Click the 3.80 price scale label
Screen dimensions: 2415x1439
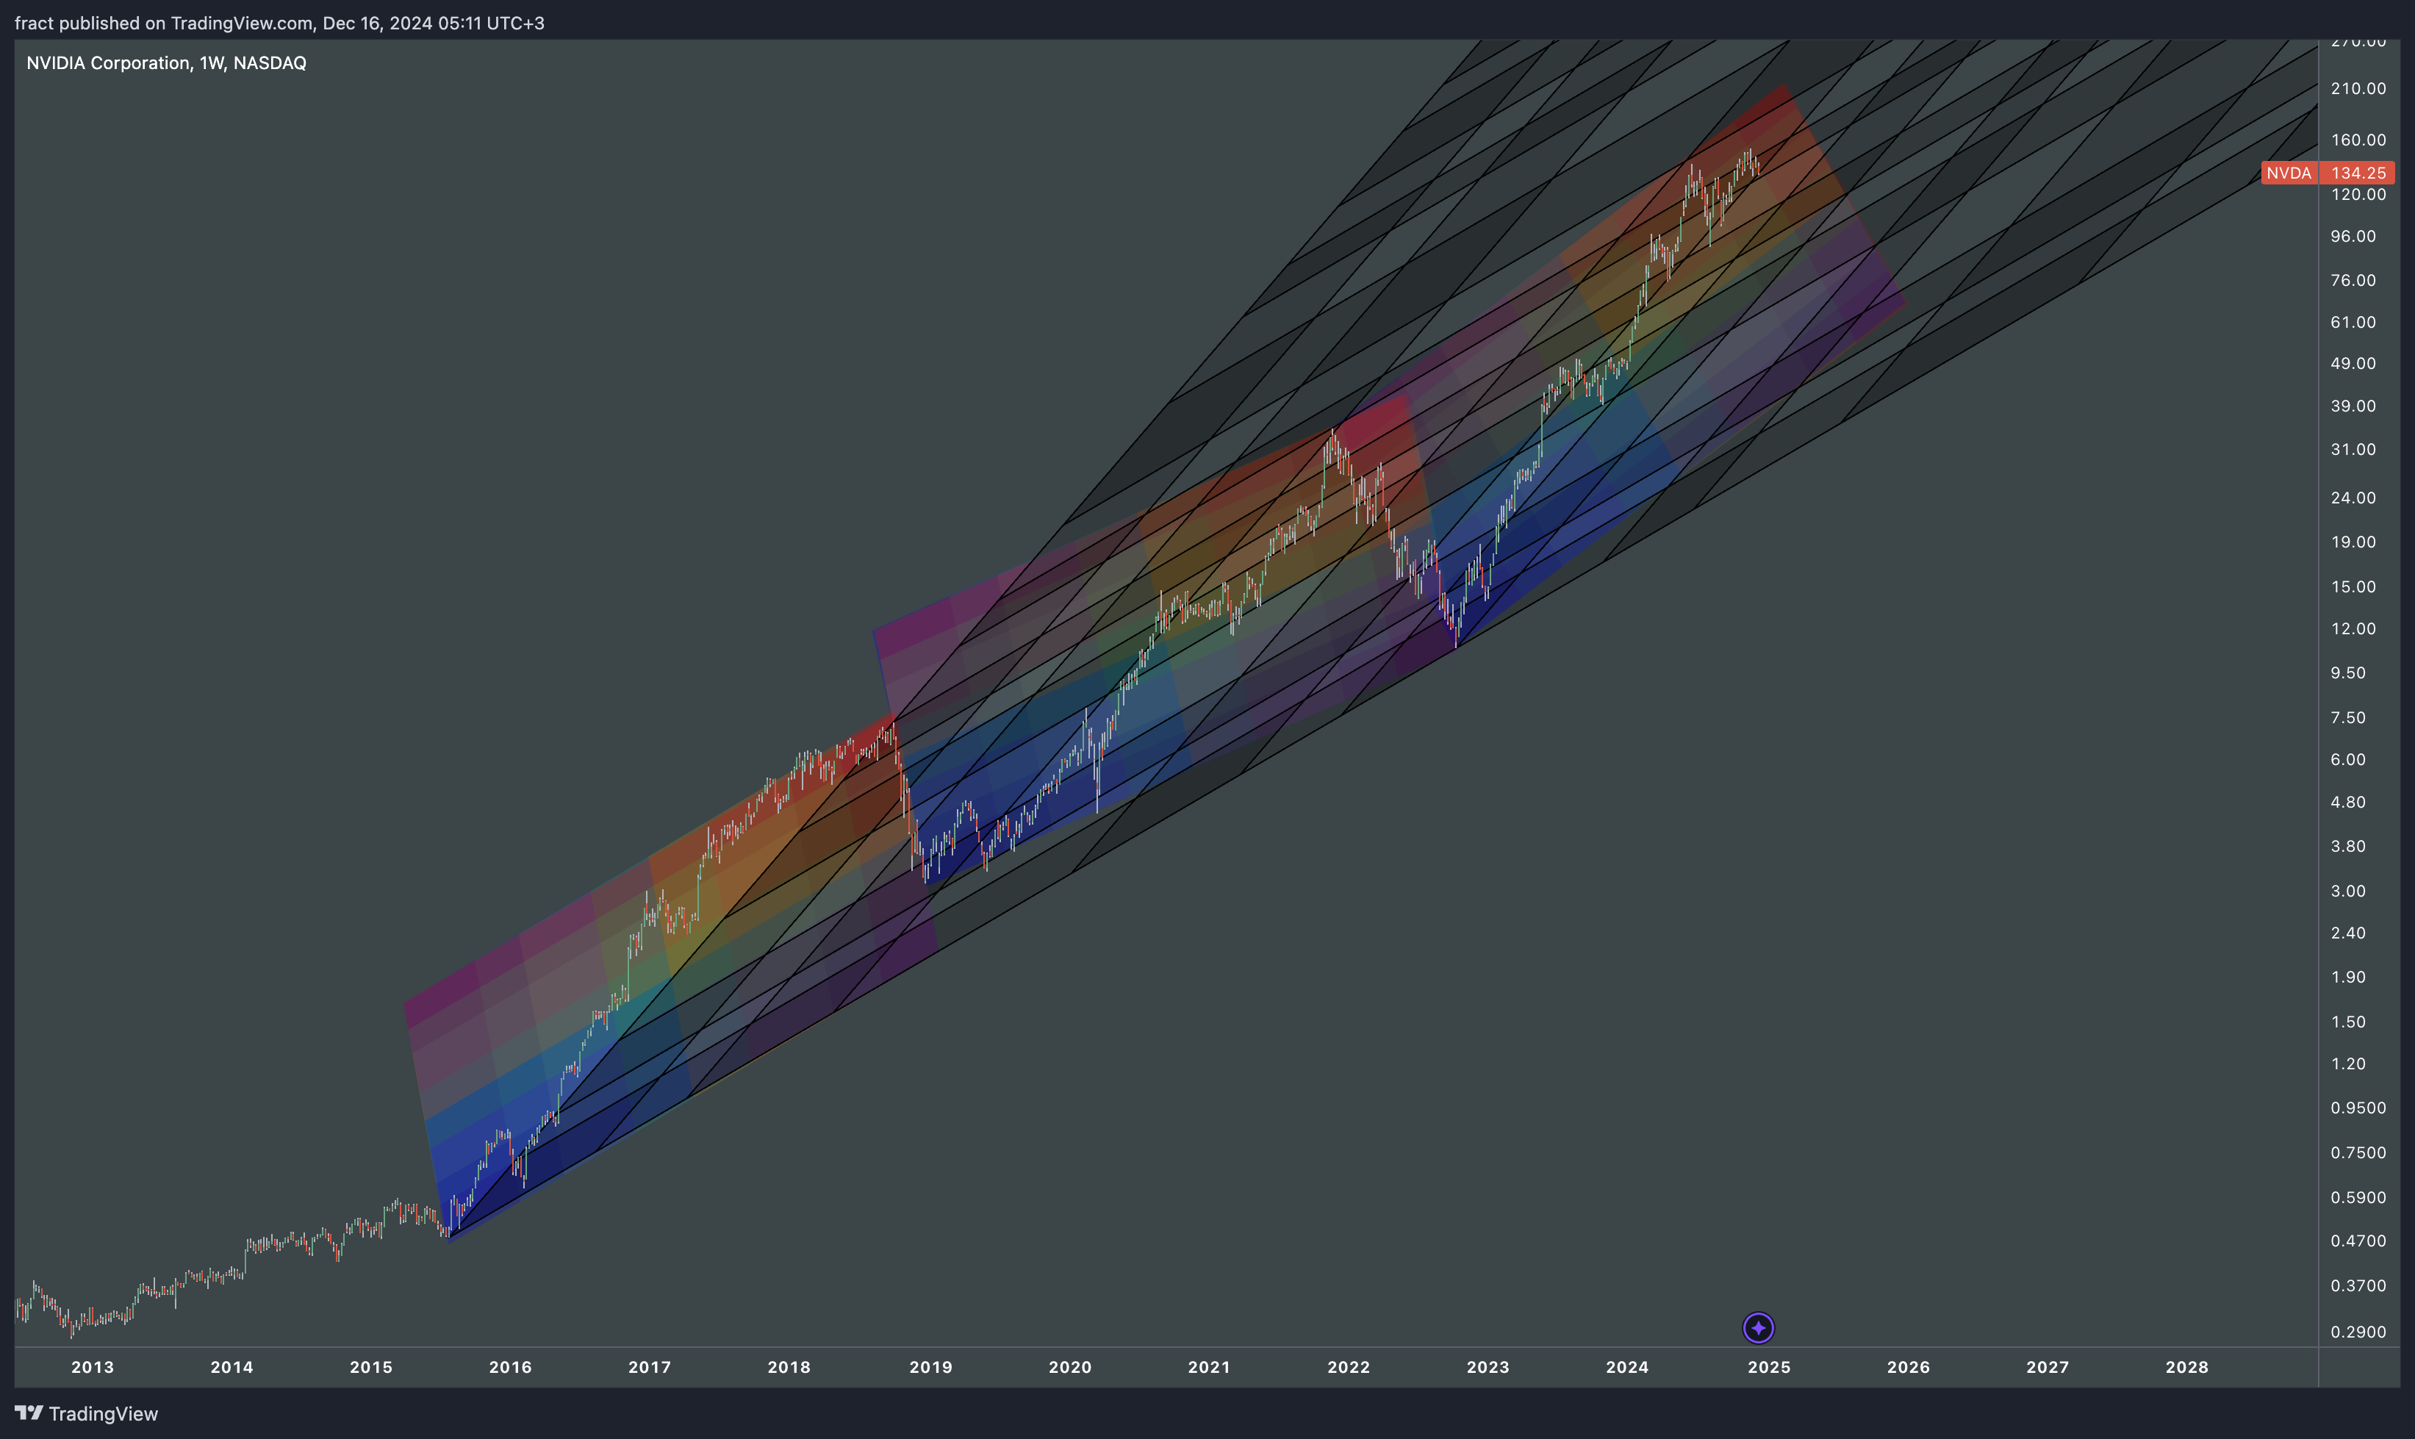coord(2348,847)
